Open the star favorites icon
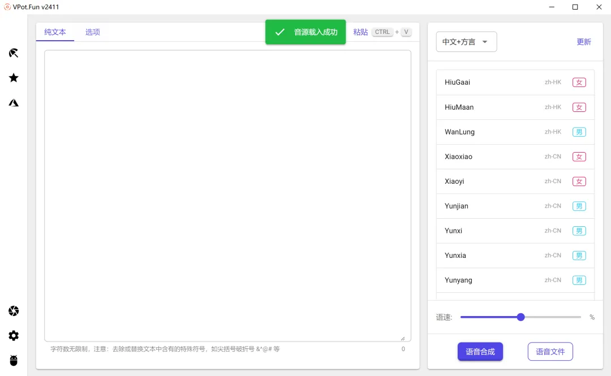The height and width of the screenshot is (376, 611). [14, 78]
